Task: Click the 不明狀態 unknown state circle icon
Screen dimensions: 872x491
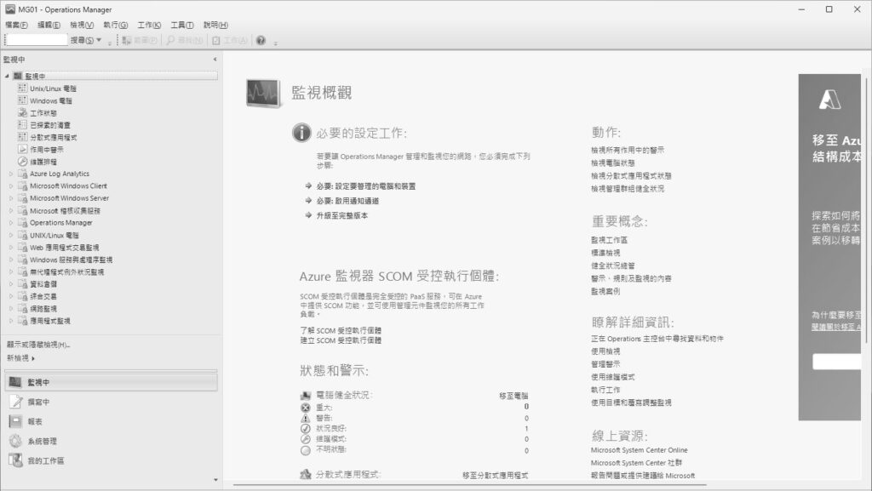Action: click(306, 450)
